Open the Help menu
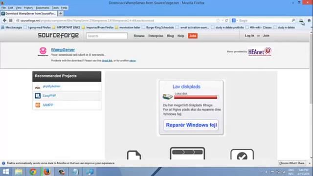313x176 pixels. point(64,8)
